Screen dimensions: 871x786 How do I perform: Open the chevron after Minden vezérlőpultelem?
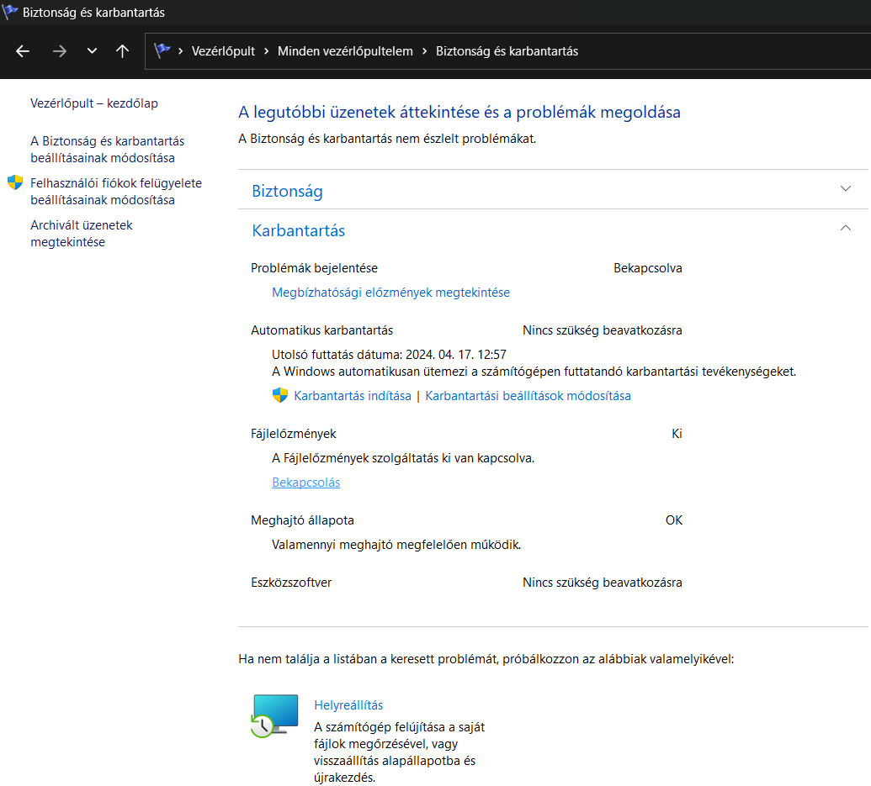425,51
